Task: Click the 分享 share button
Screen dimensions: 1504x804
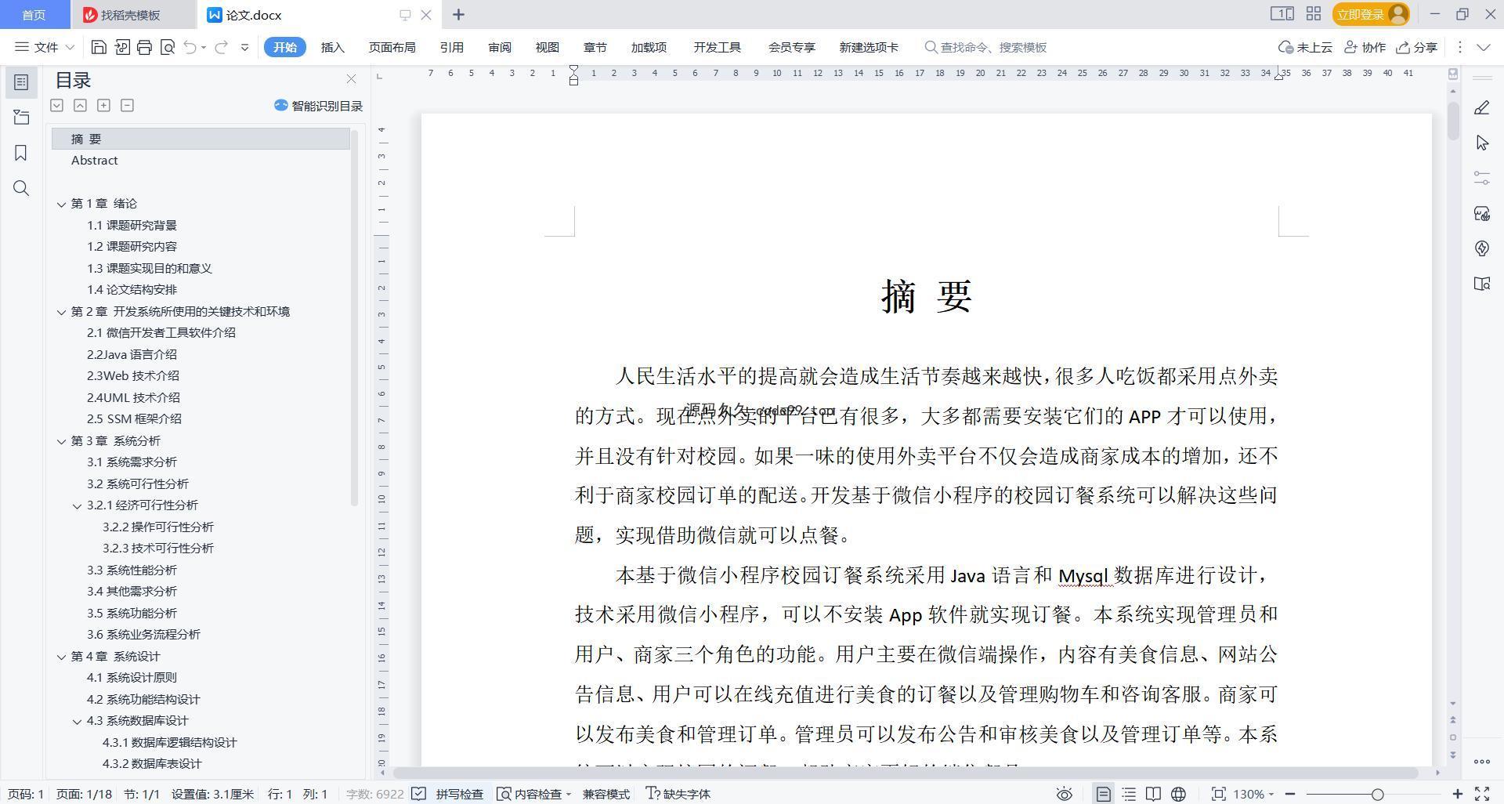Action: coord(1417,47)
